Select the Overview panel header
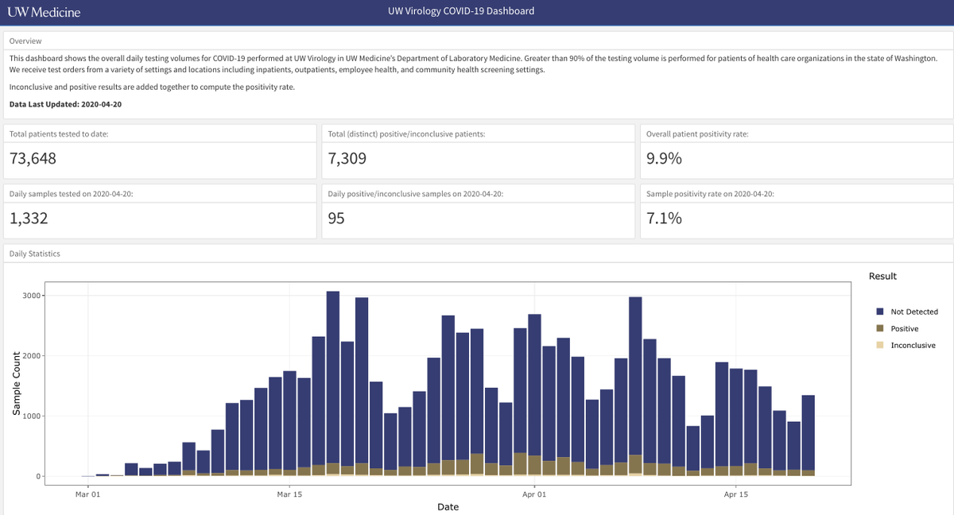Image resolution: width=954 pixels, height=515 pixels. pyautogui.click(x=477, y=41)
